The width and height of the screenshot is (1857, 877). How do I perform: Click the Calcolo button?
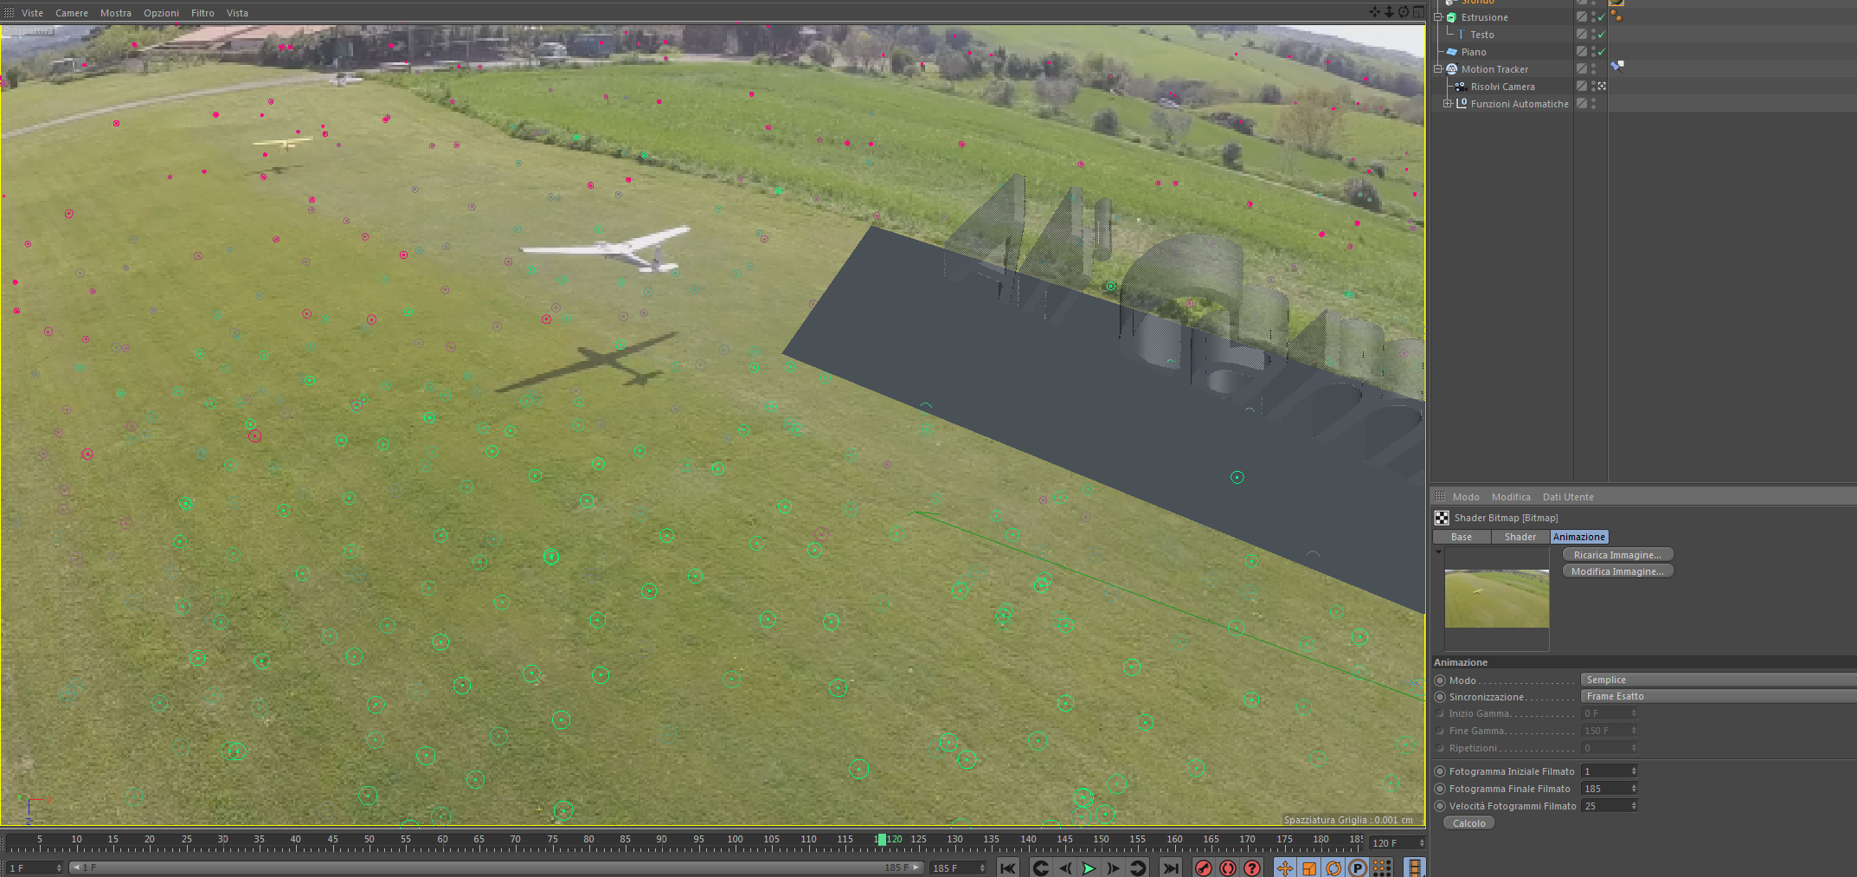tap(1468, 823)
